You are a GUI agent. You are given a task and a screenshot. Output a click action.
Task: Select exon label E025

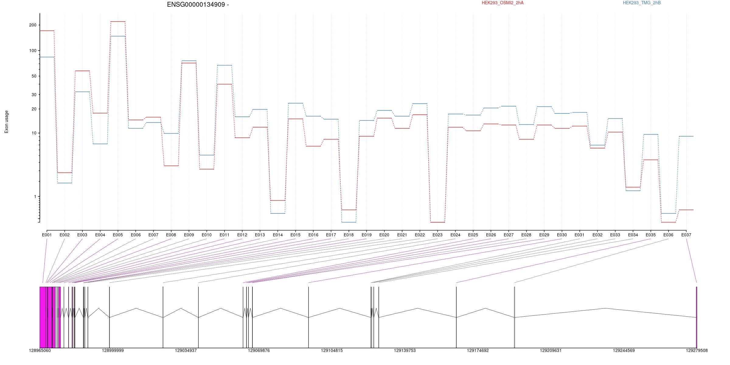point(473,235)
